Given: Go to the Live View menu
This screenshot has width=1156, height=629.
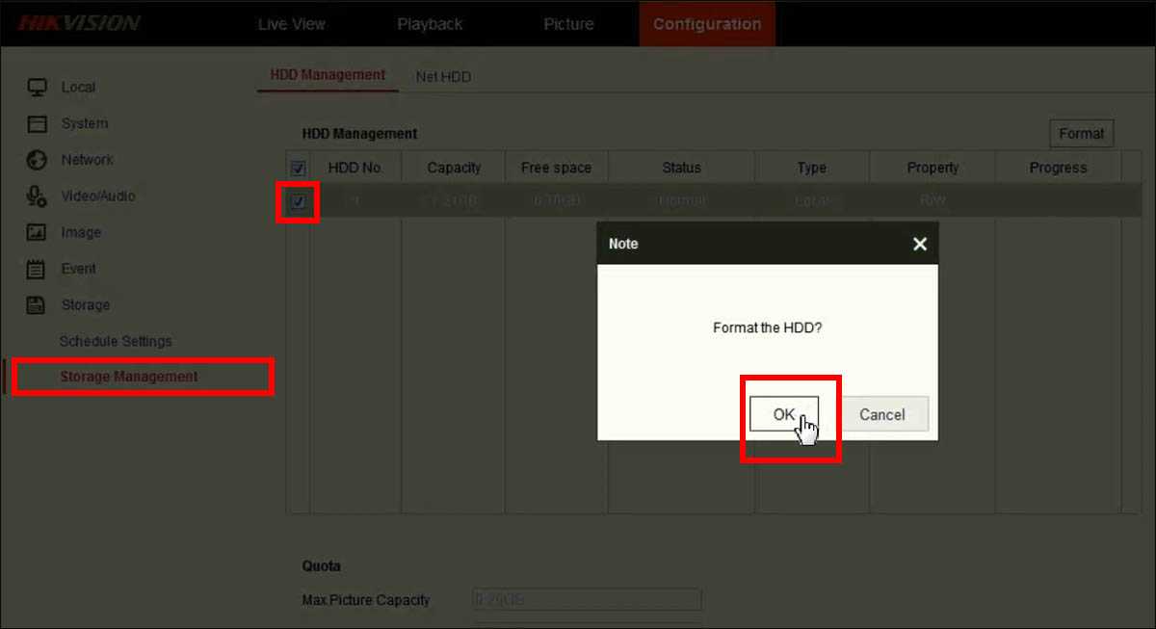Looking at the screenshot, I should point(292,24).
